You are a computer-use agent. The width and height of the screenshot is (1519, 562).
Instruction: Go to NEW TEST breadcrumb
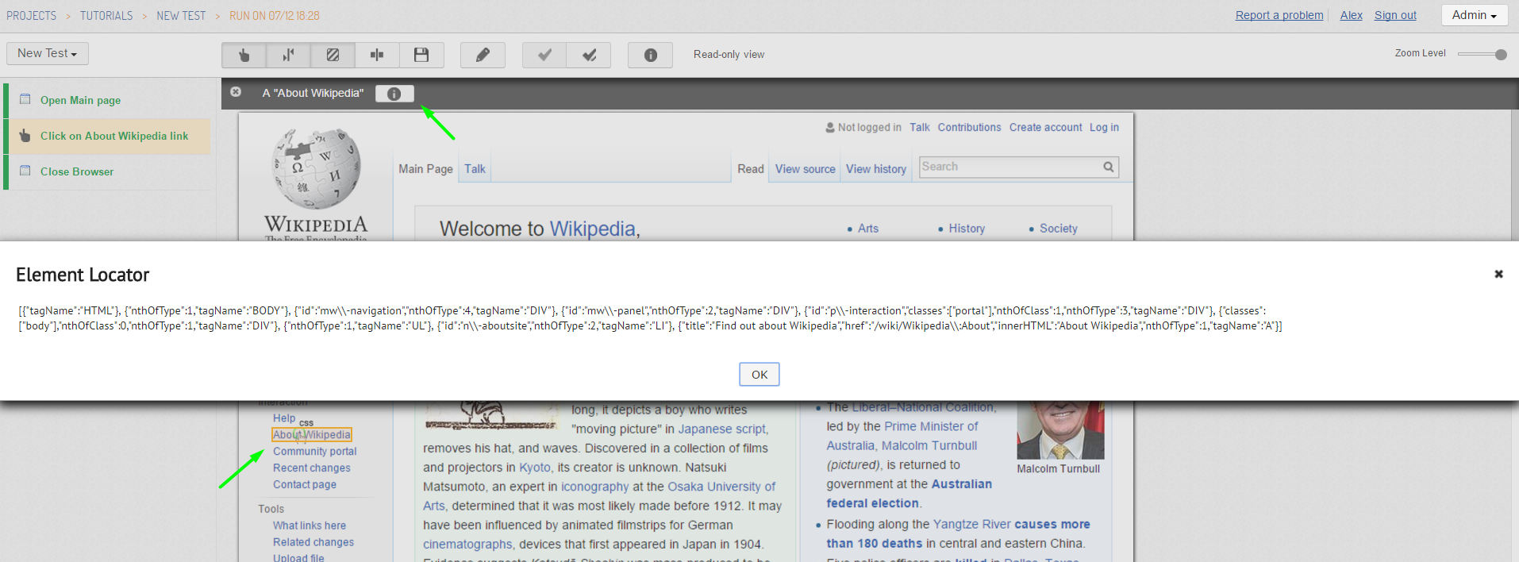(x=181, y=16)
